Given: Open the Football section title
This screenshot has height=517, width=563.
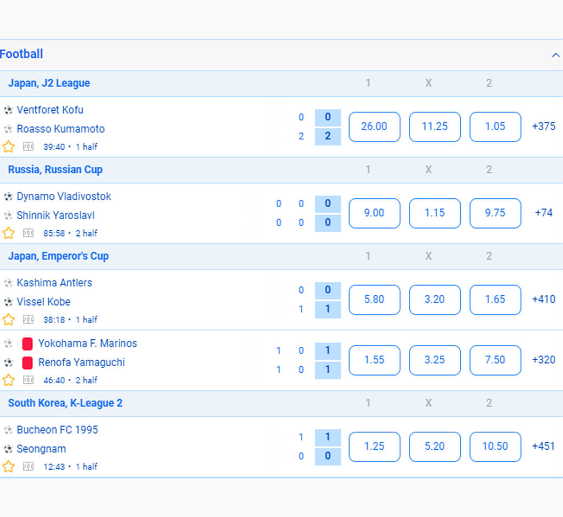Looking at the screenshot, I should pyautogui.click(x=21, y=55).
